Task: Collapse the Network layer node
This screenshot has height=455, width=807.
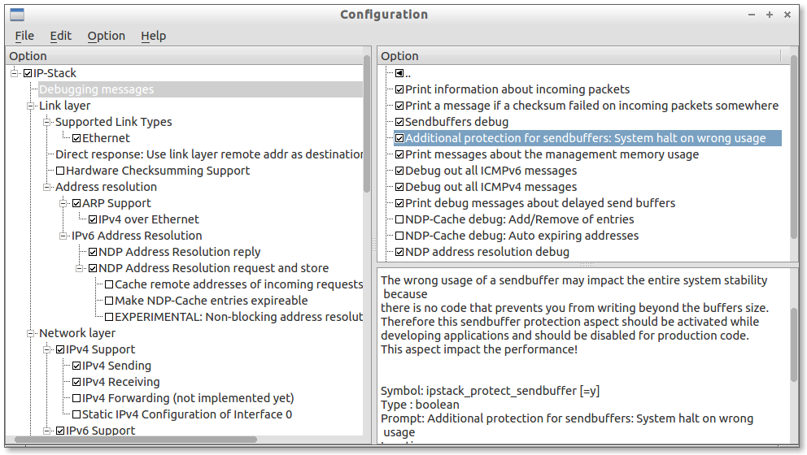Action: coord(31,333)
